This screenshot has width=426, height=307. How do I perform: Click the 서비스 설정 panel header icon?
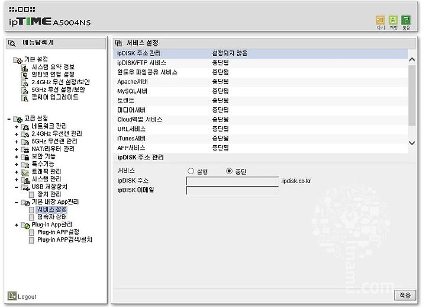(x=118, y=43)
